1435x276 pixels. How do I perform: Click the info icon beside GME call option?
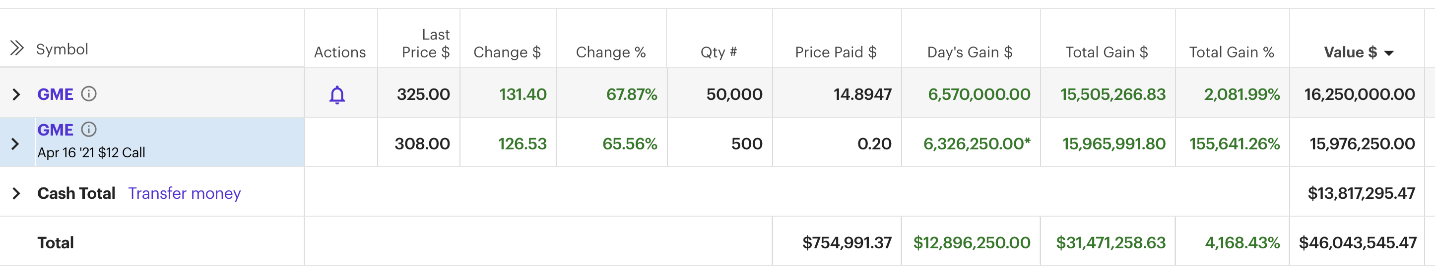point(89,130)
